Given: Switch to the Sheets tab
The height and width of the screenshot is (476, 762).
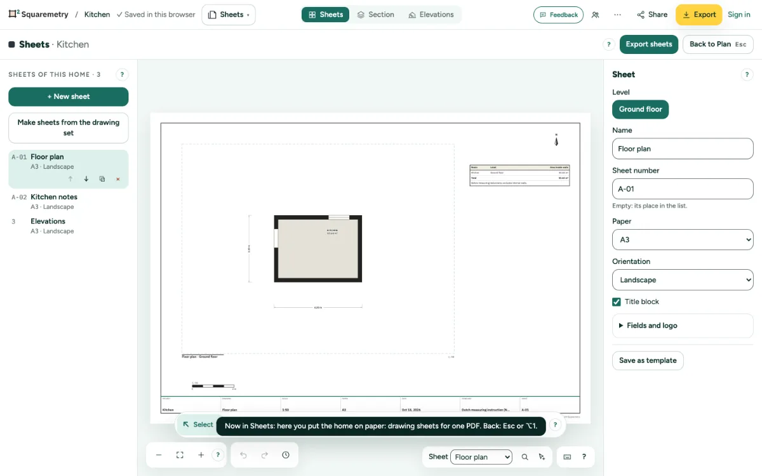Looking at the screenshot, I should (325, 15).
